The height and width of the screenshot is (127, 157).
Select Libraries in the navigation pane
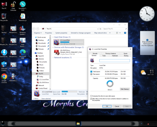click(x=41, y=59)
